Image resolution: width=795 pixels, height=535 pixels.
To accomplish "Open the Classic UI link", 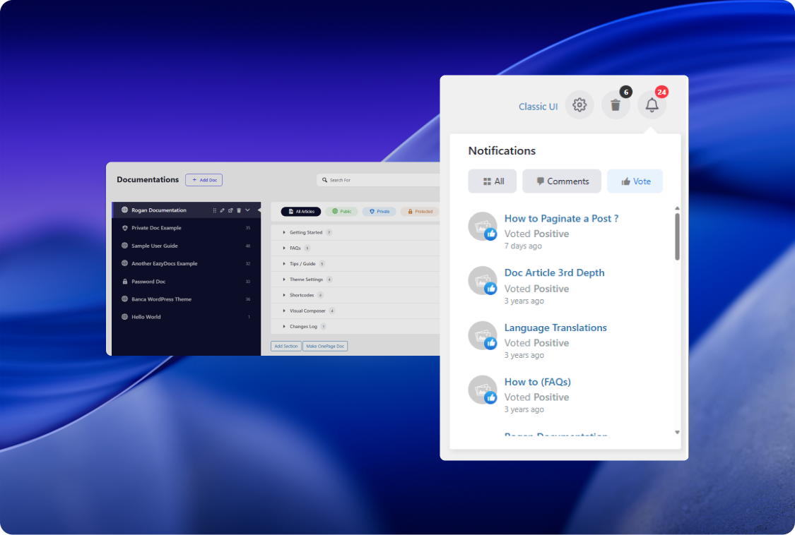I will 538,107.
